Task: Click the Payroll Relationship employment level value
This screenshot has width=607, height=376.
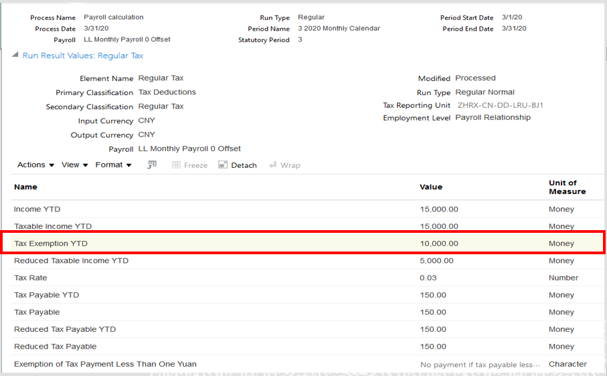Action: [493, 117]
